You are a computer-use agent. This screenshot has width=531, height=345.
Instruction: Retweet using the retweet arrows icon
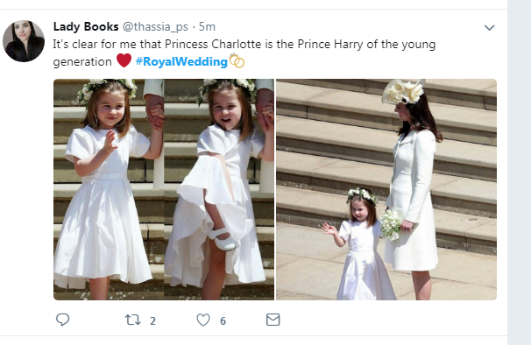(x=133, y=320)
